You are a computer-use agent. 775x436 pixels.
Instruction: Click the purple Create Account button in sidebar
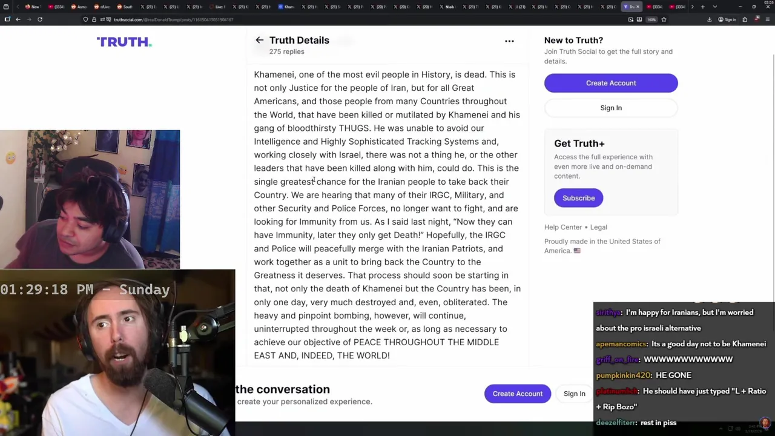611,83
